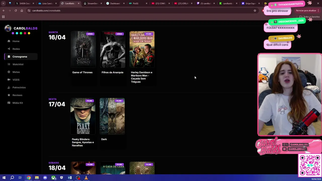Click the Dark title text
Screen dimensions: 322x181
tap(104, 139)
